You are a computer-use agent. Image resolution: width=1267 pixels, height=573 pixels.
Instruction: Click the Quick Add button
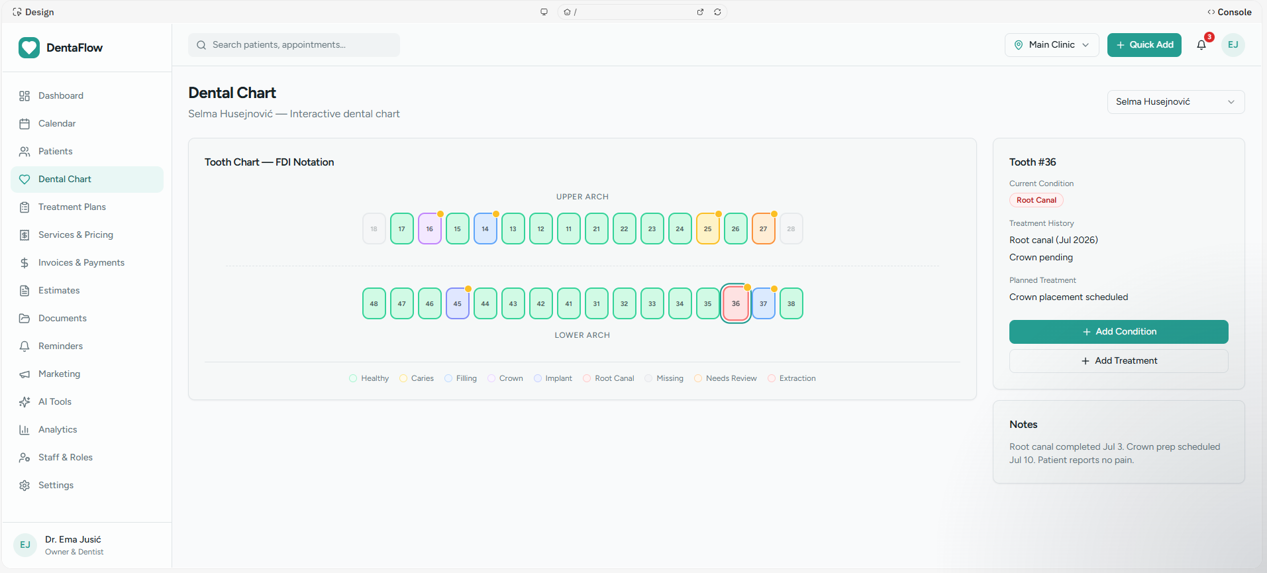pyautogui.click(x=1144, y=45)
